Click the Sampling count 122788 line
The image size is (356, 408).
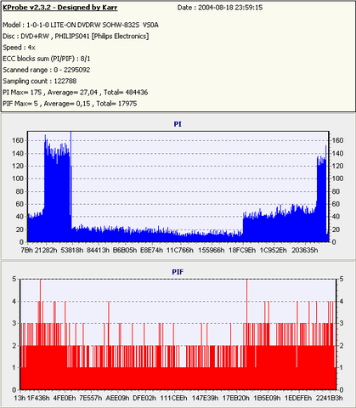point(40,81)
